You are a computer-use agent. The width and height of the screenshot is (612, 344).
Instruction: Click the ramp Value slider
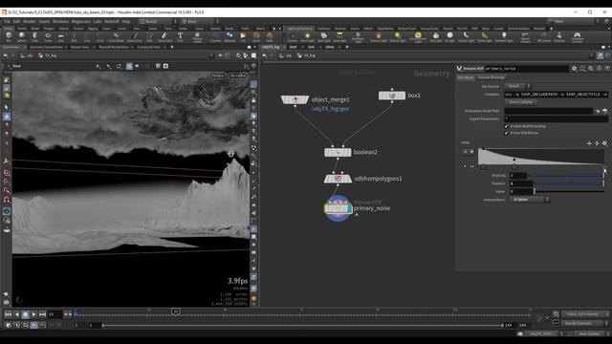pos(569,191)
